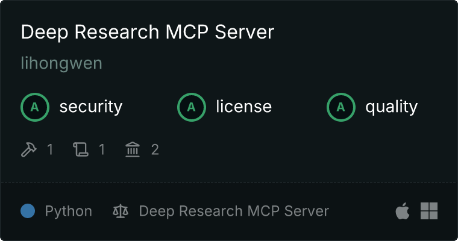
Task: Click the Windows platform icon
Action: (x=429, y=211)
